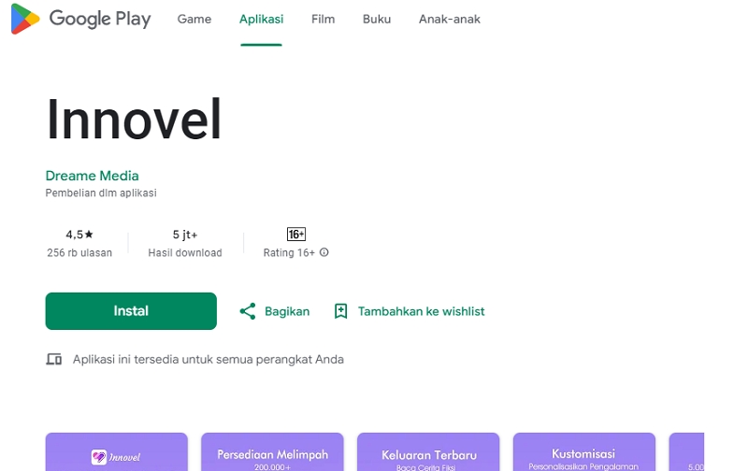748x471 pixels.
Task: Open the Innovel logo screenshot thumbnail
Action: [116, 452]
